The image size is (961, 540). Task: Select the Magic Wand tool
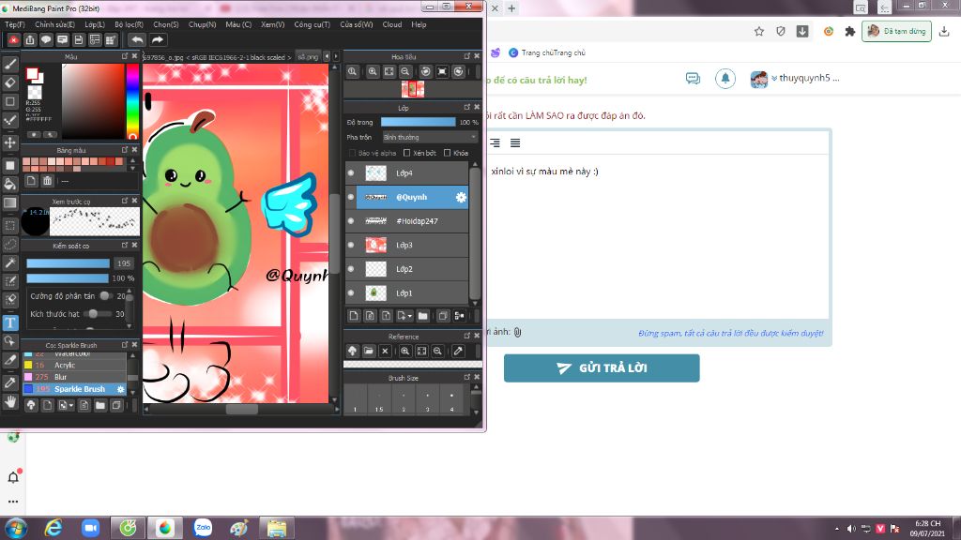[x=10, y=262]
